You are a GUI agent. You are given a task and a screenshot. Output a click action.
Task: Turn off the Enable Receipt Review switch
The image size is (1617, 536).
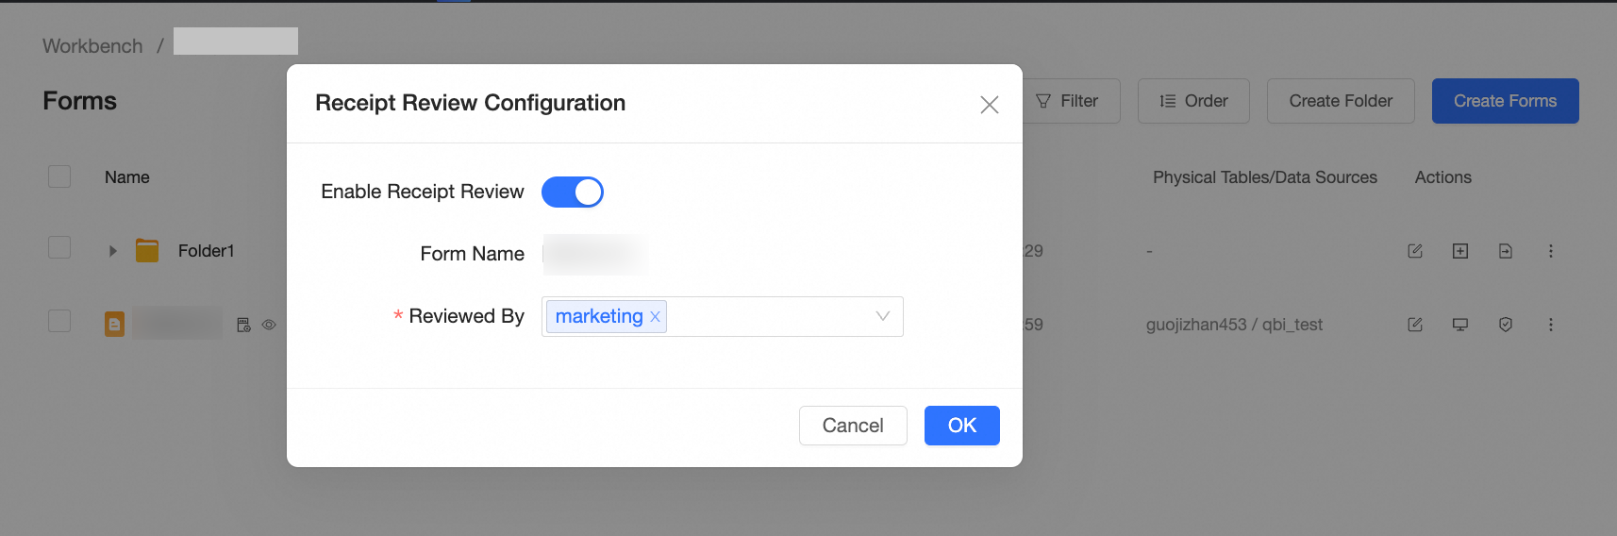(573, 193)
